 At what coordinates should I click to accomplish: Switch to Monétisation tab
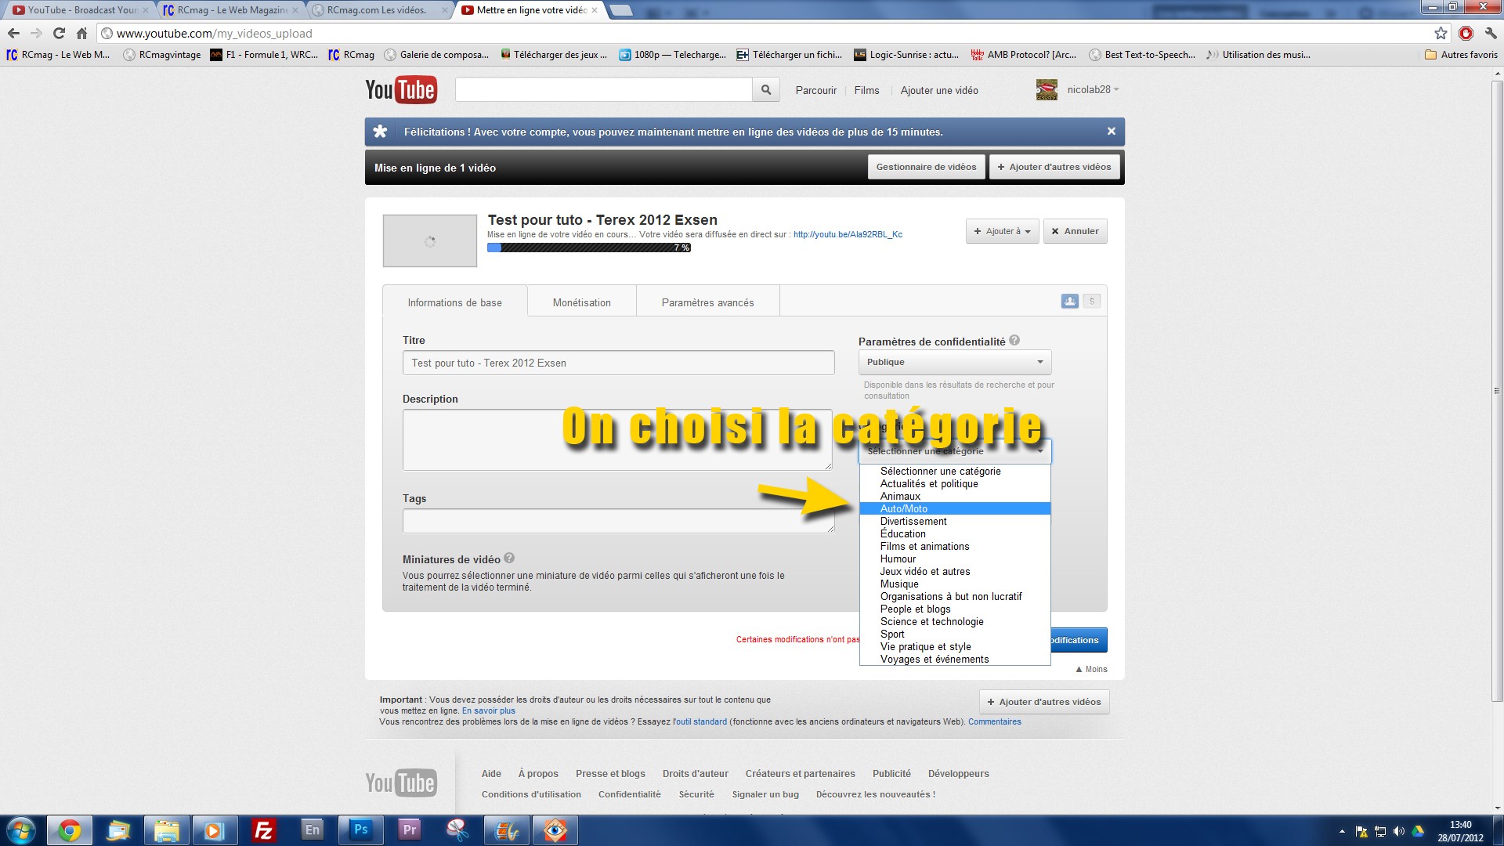click(581, 302)
